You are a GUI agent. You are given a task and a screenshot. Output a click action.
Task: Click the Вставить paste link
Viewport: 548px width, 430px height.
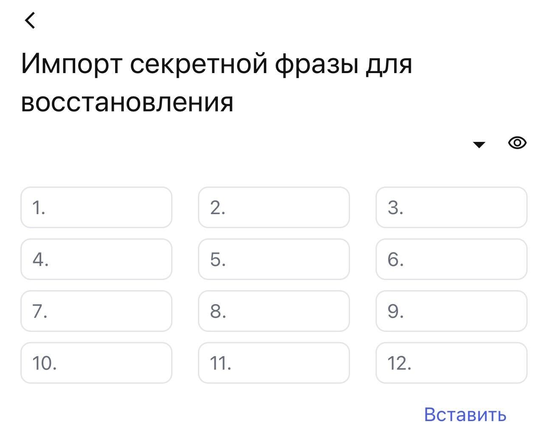click(x=465, y=414)
